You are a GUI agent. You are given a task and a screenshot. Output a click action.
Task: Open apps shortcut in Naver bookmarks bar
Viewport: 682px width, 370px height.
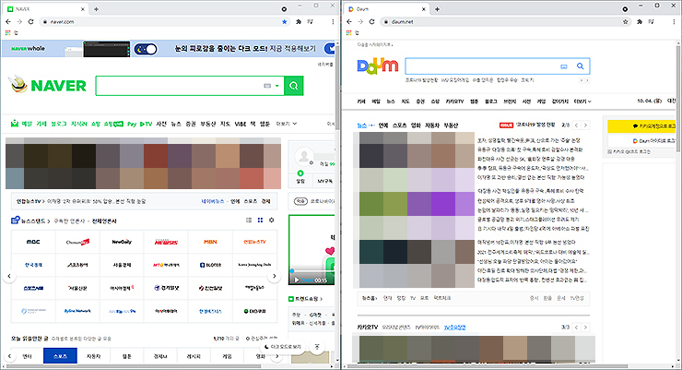[7, 32]
